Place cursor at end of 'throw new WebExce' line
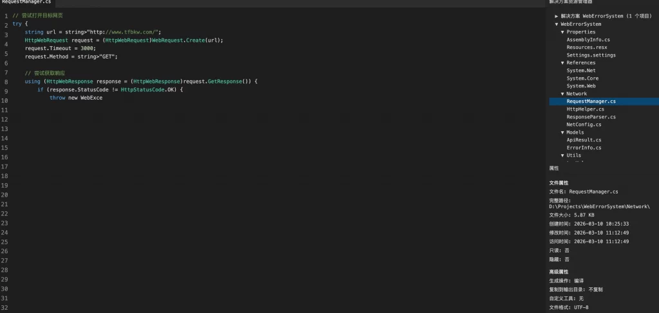 pyautogui.click(x=103, y=98)
